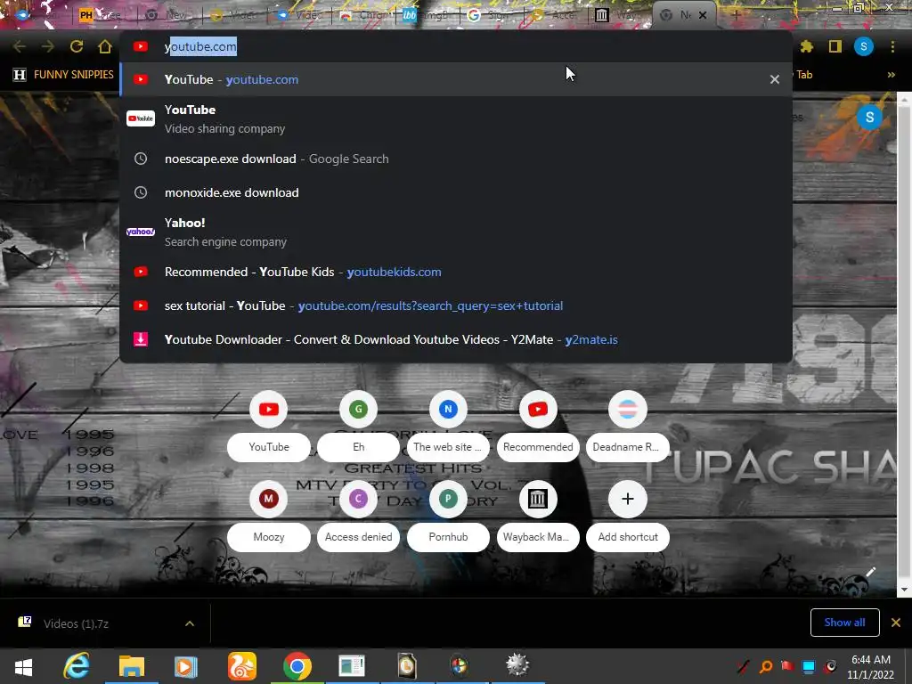The image size is (912, 684).
Task: Open the Y2Mate Youtube Downloader suggestion
Action: pyautogui.click(x=455, y=339)
